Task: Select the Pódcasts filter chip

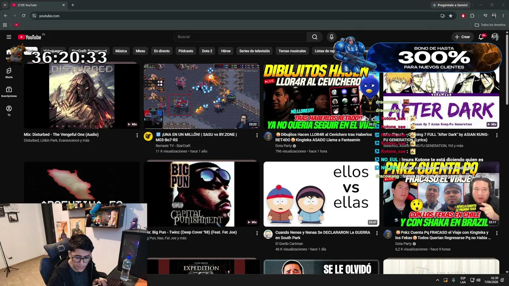Action: pos(186,51)
